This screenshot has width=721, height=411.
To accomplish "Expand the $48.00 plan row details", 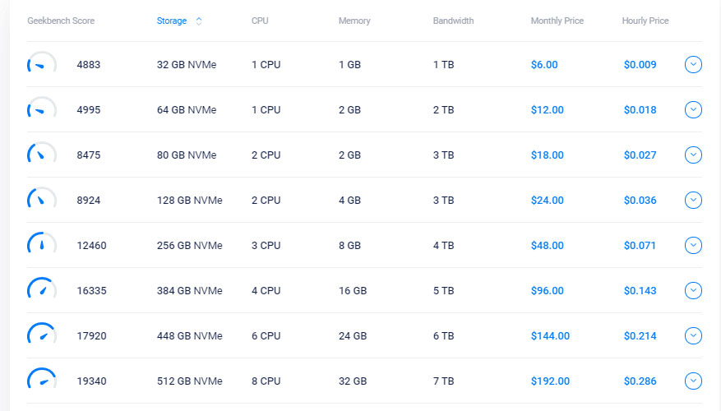I will [693, 245].
